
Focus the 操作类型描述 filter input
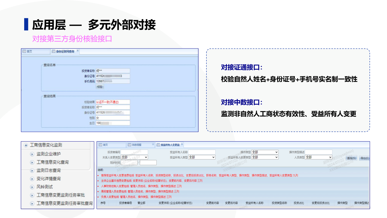pos(319,152)
